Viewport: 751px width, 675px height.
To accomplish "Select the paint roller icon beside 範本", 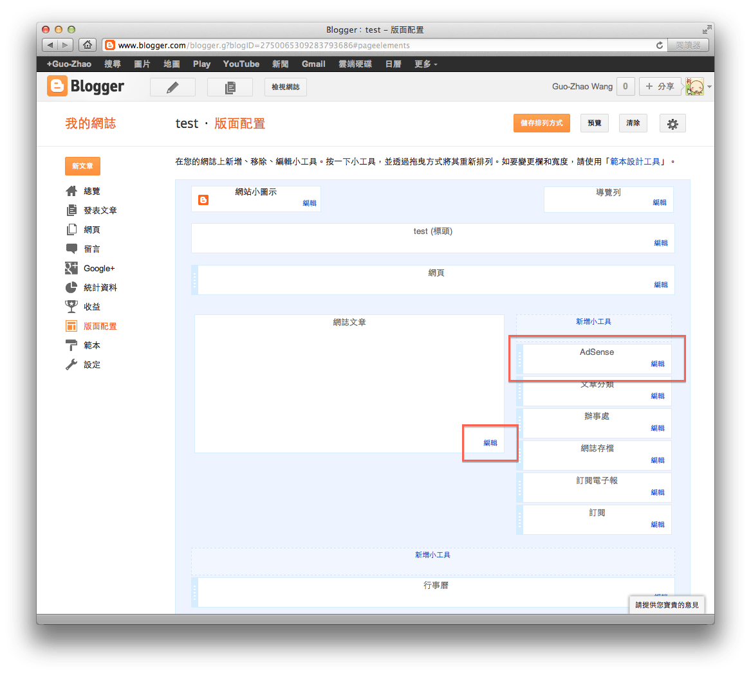I will click(71, 345).
